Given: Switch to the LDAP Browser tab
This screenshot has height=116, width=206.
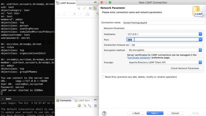Looking at the screenshot, I should point(66,3).
